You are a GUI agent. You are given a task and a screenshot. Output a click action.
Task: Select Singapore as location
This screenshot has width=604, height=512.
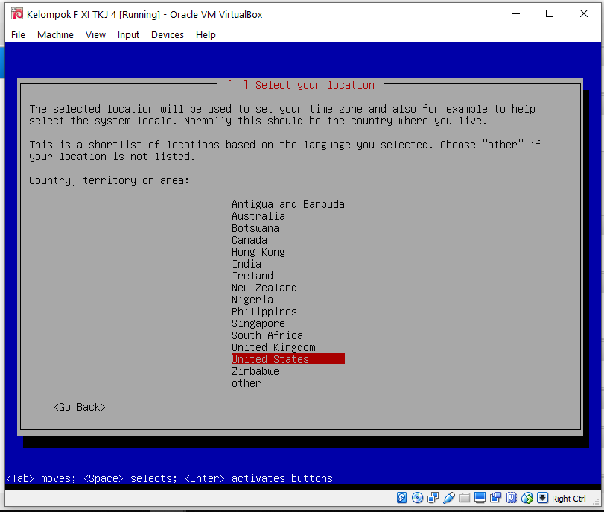coord(258,323)
